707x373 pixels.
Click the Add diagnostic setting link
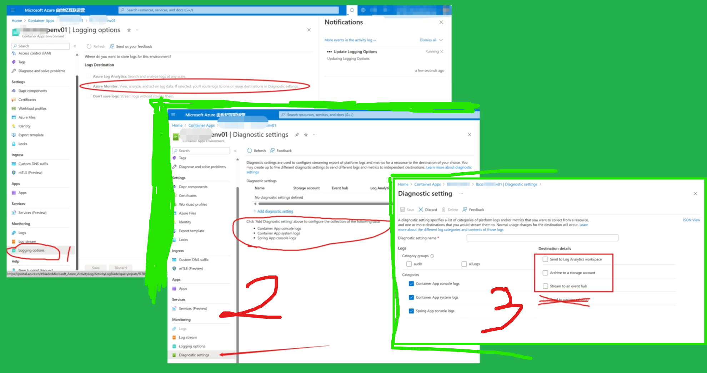click(275, 211)
